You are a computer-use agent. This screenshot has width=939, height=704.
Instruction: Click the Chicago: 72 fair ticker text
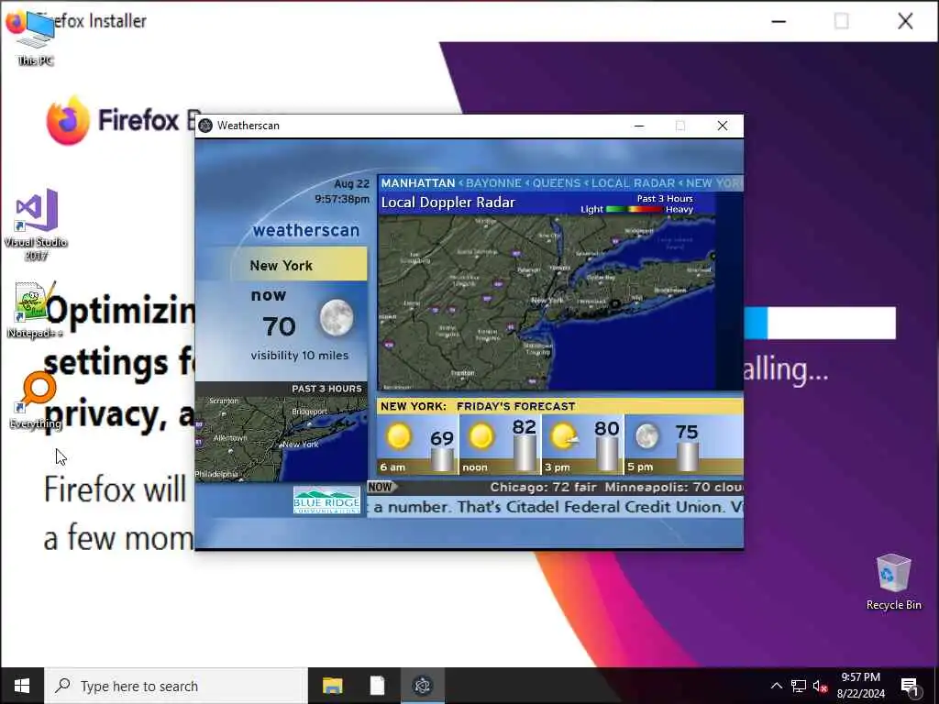543,488
